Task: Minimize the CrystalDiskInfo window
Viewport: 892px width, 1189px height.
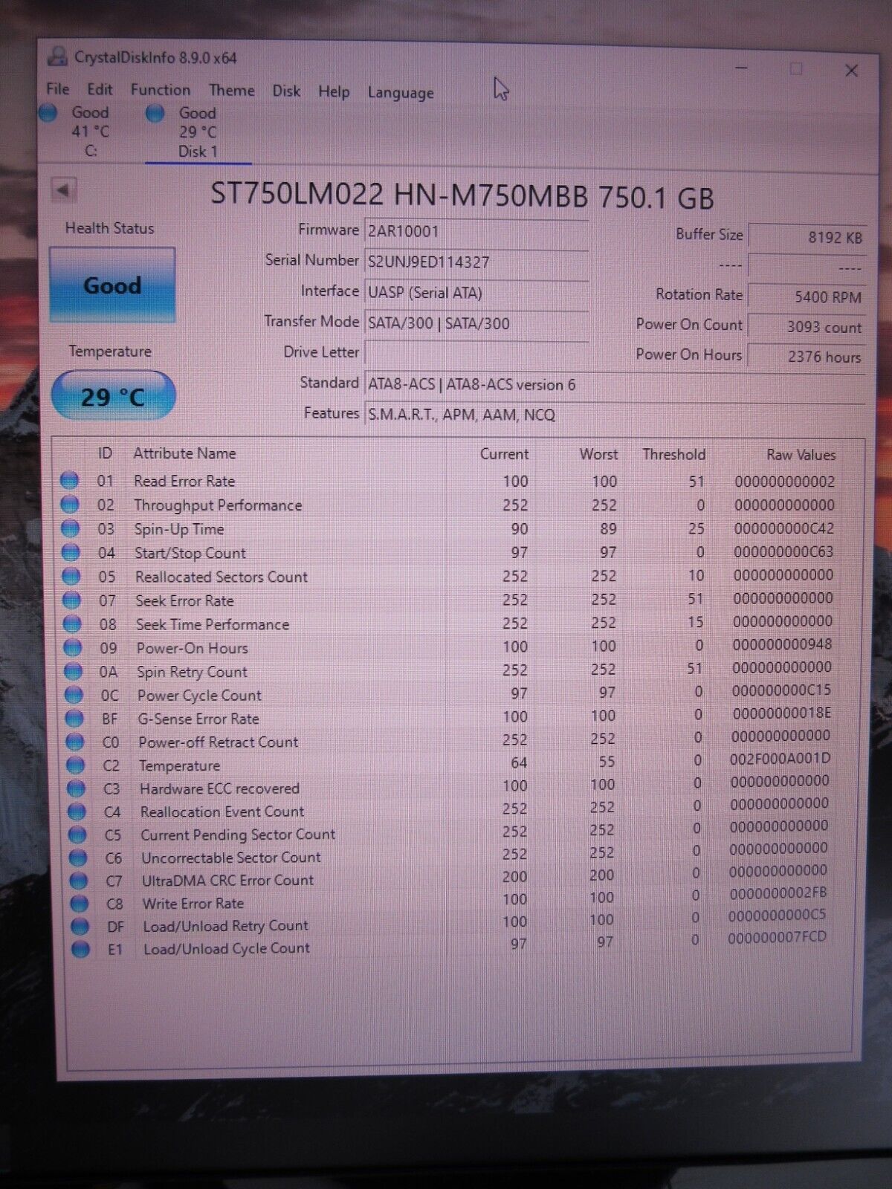Action: [x=741, y=68]
